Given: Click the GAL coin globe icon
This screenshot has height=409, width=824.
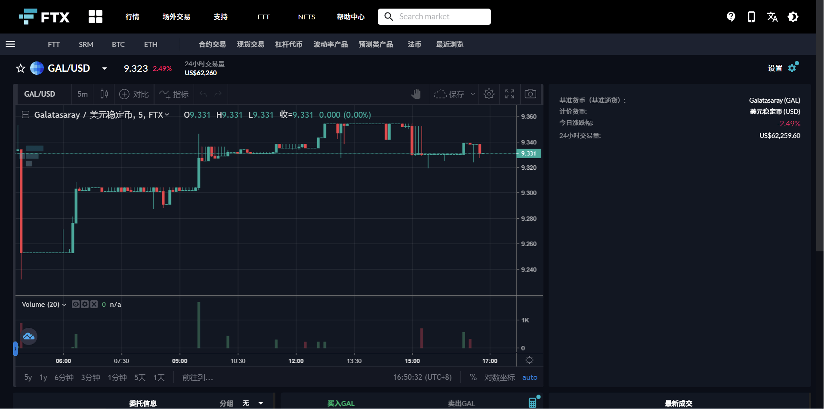Looking at the screenshot, I should tap(37, 68).
